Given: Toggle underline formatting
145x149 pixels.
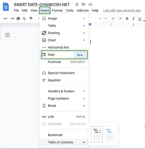Looking at the screenshot, I should (140, 19).
